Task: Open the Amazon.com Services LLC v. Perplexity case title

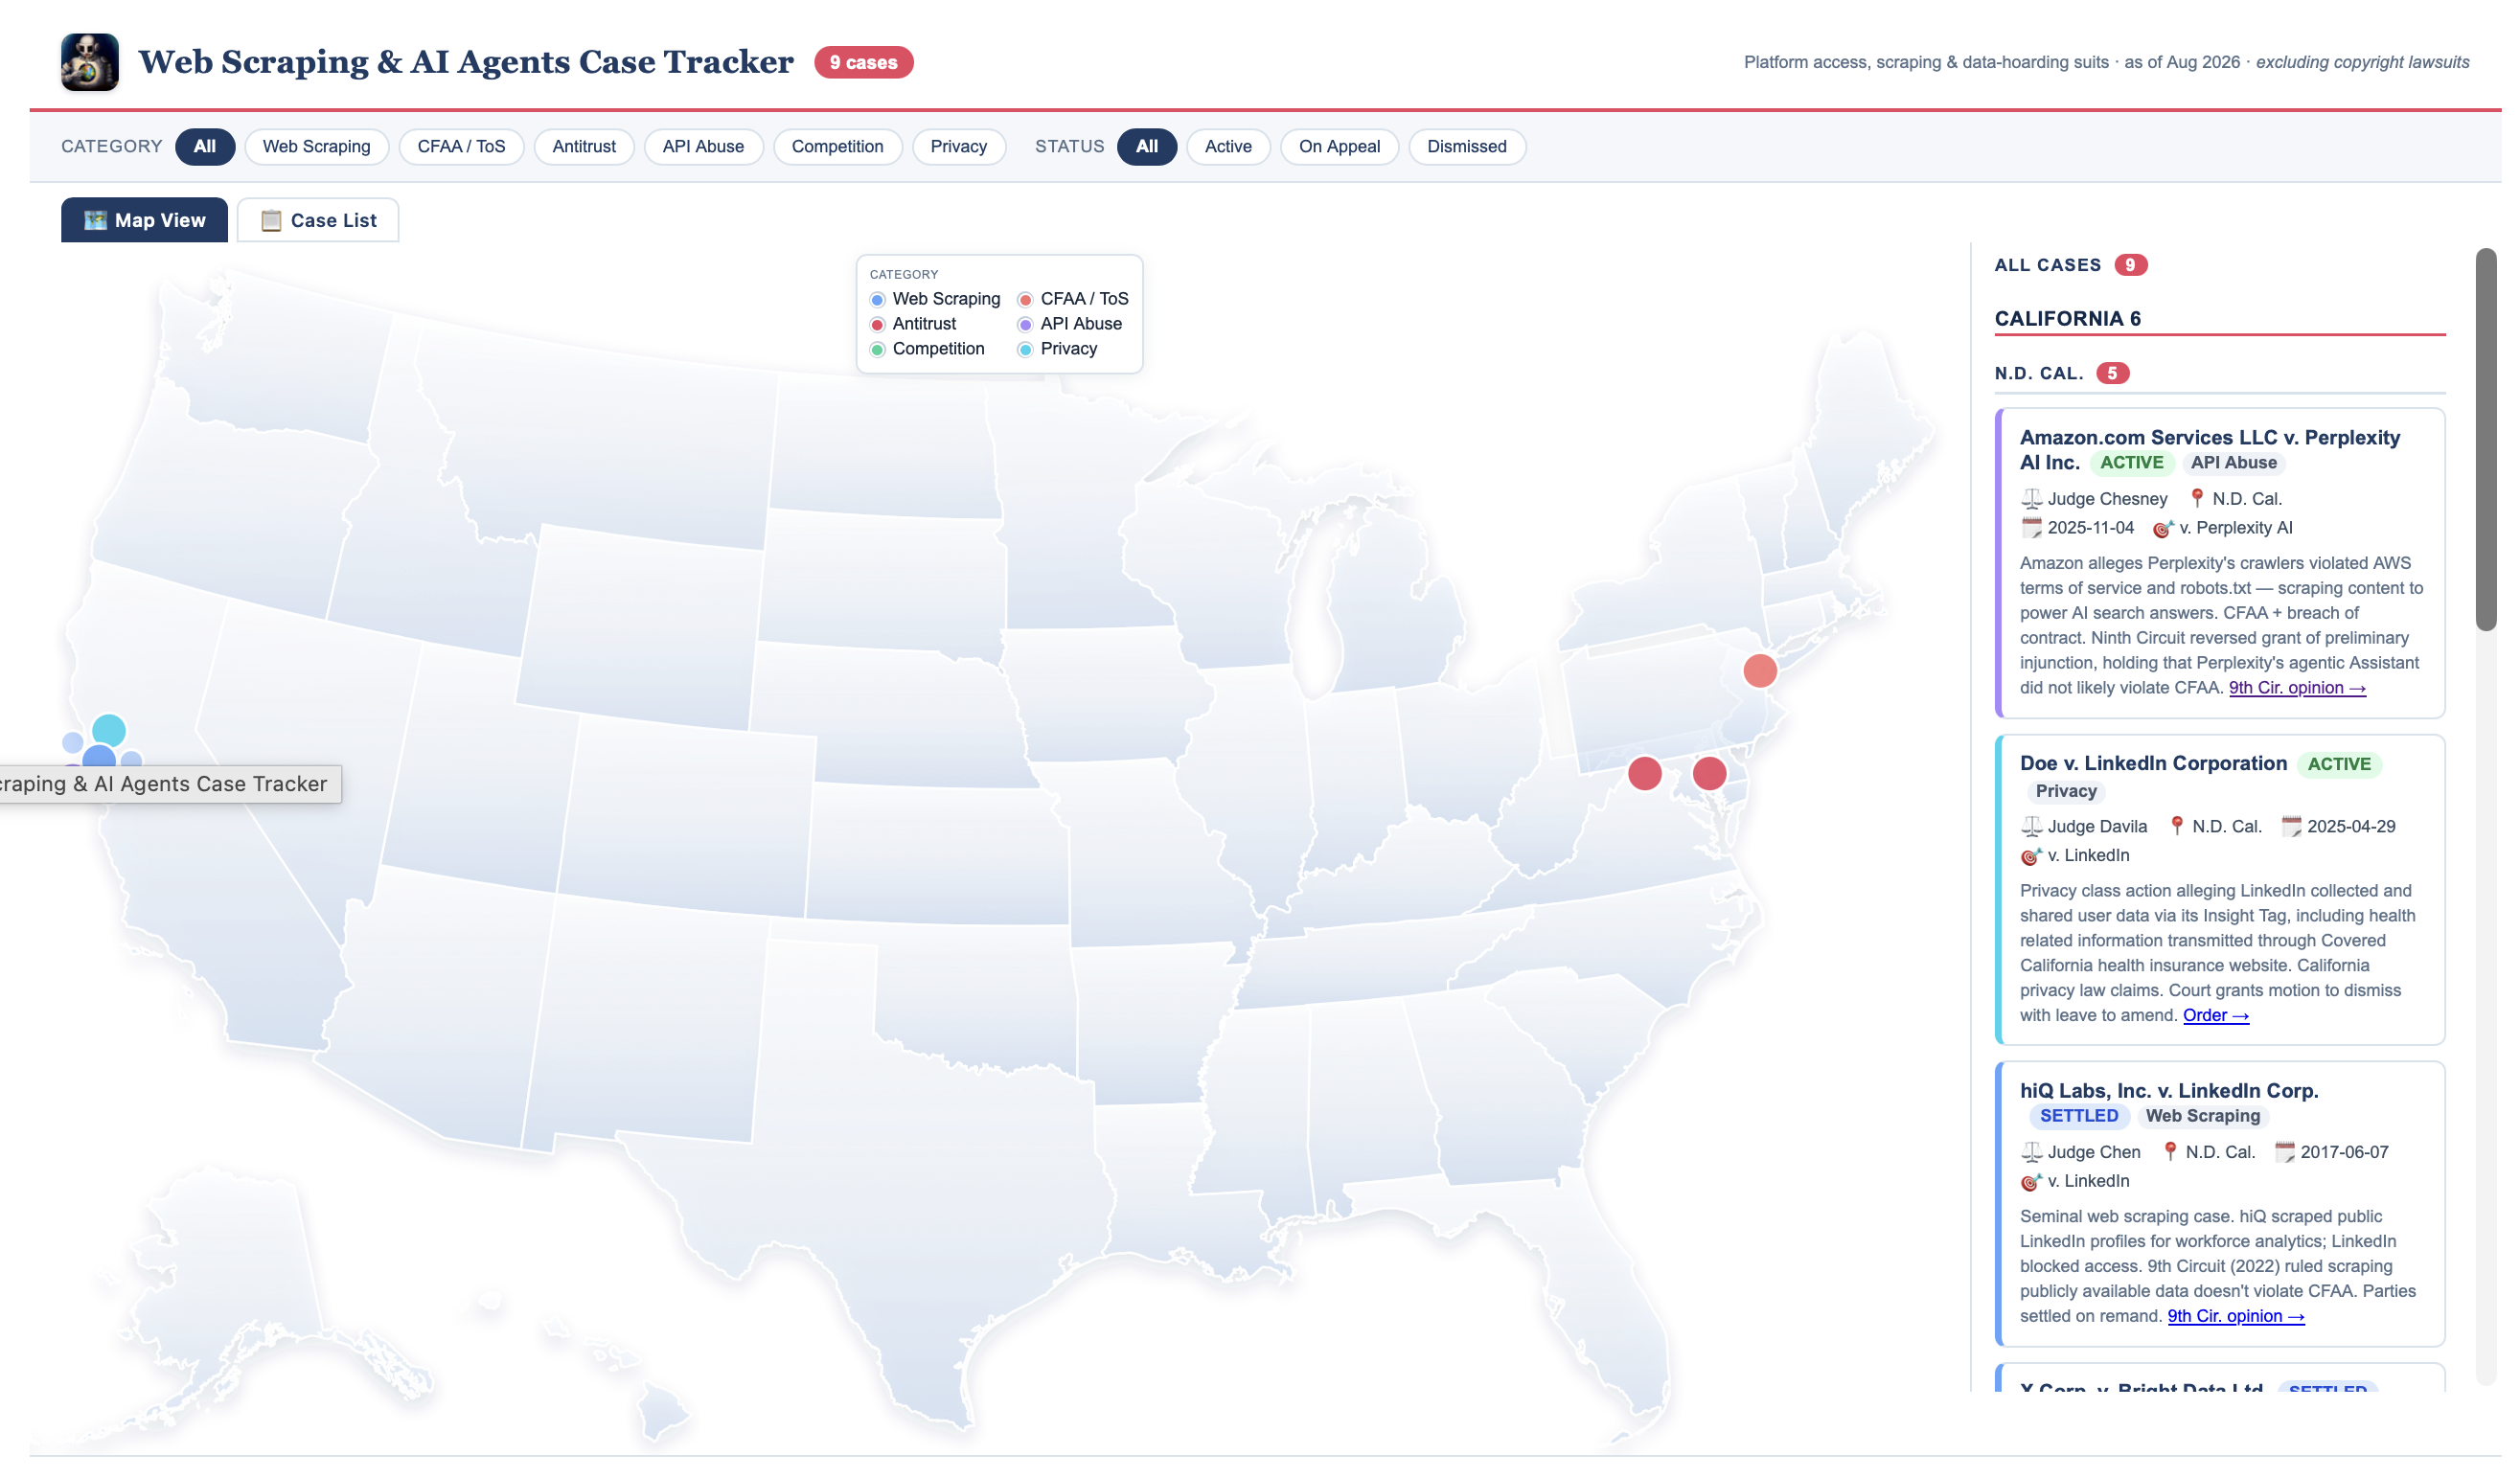Action: point(2210,449)
